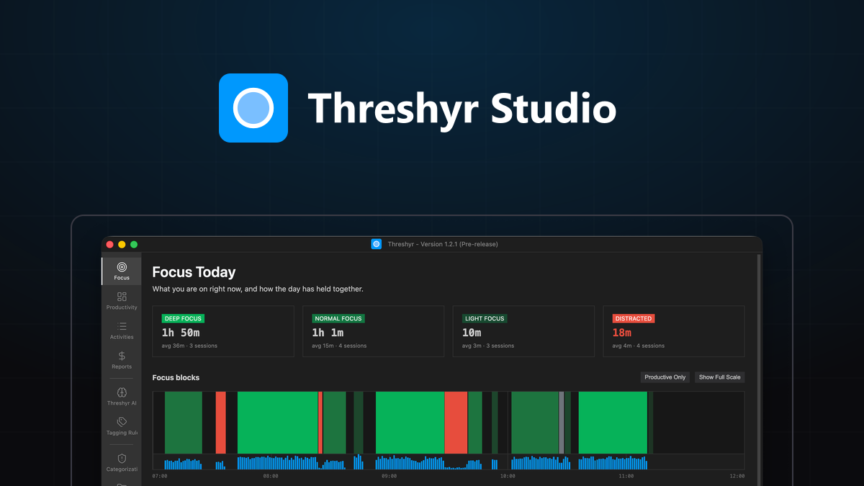Open Reports with the dollar icon

click(x=122, y=360)
